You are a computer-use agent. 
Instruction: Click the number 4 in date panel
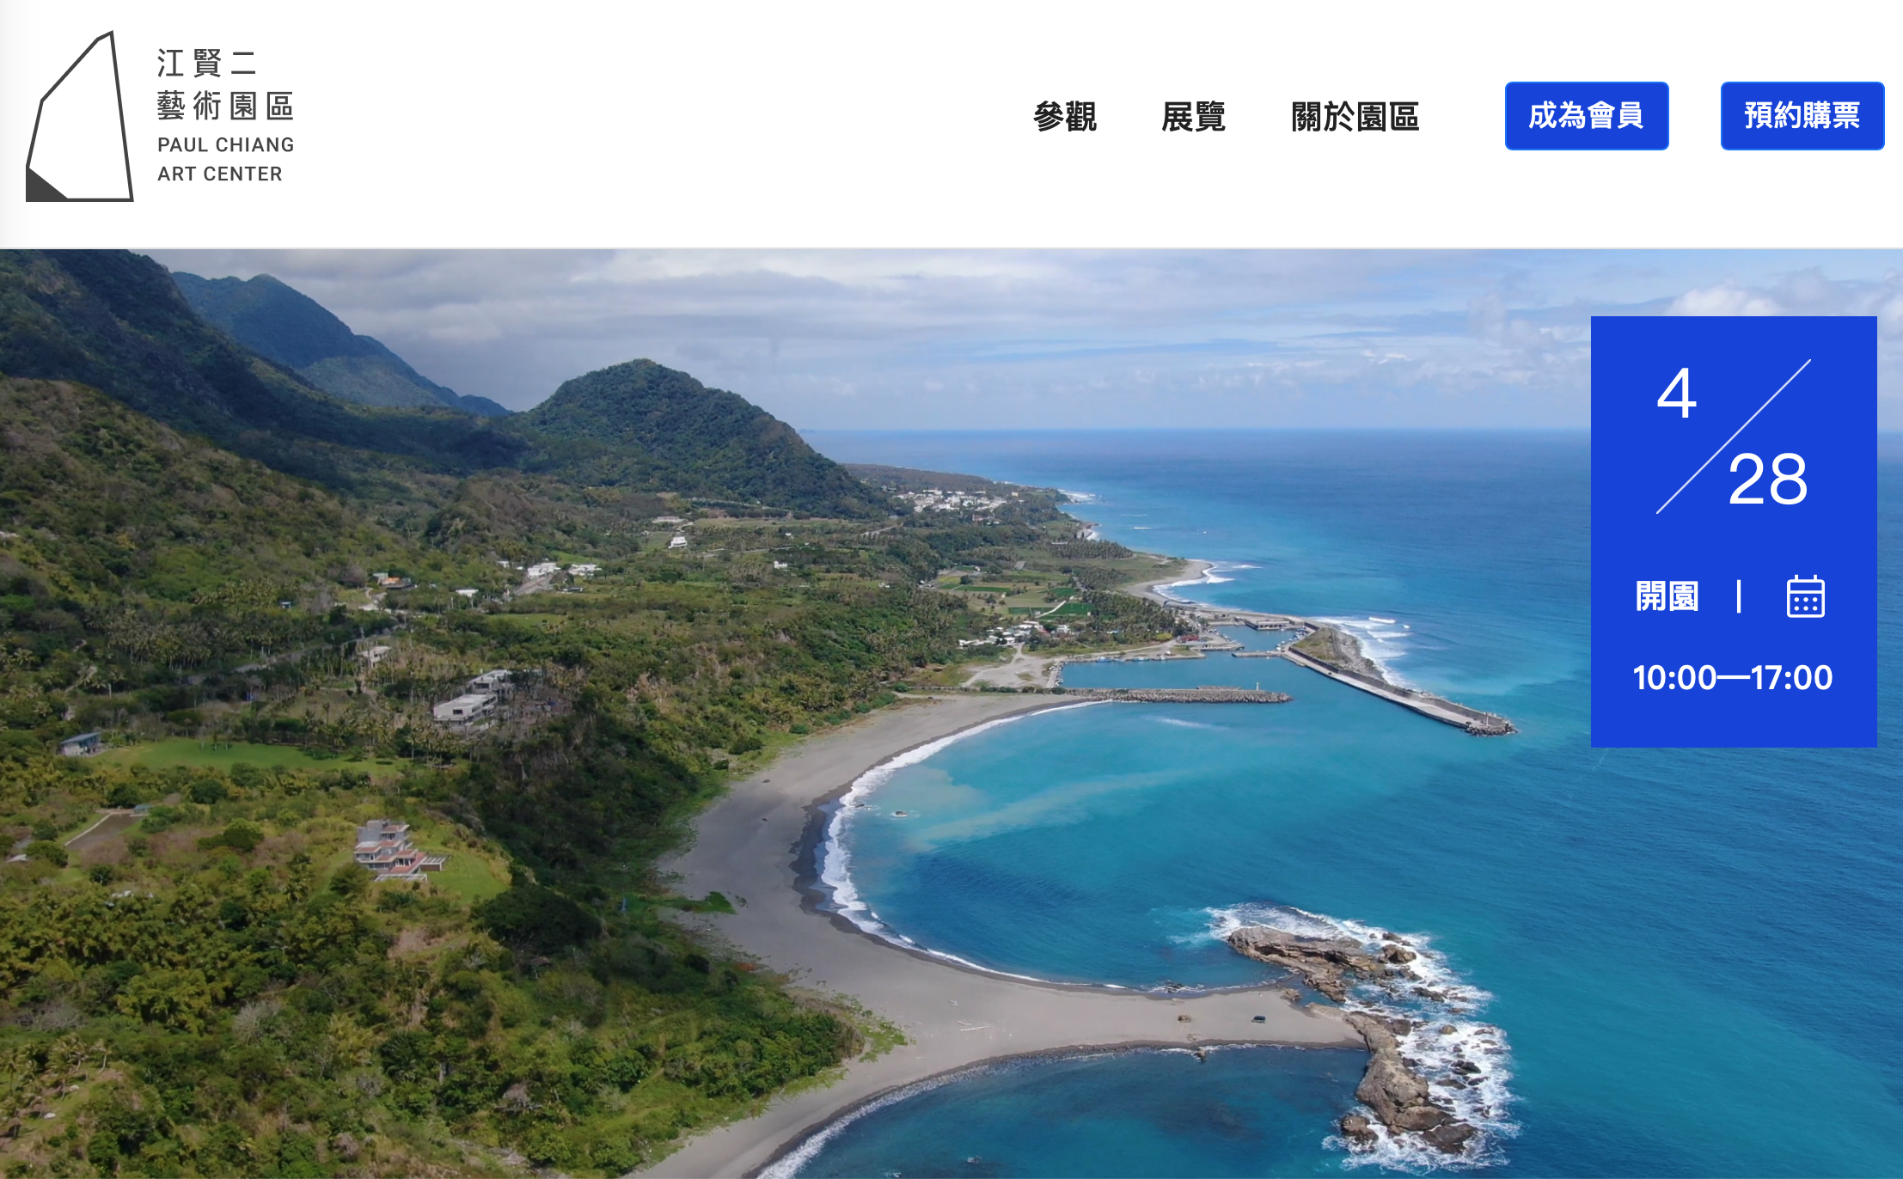[1677, 394]
